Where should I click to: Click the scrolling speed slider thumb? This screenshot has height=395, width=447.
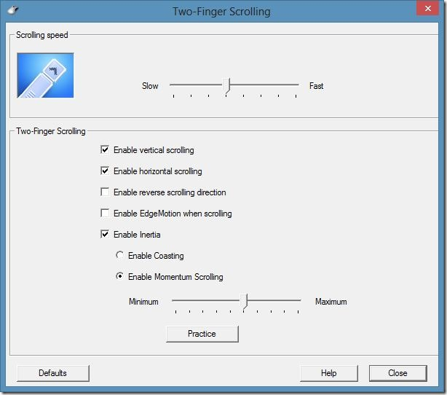(227, 86)
